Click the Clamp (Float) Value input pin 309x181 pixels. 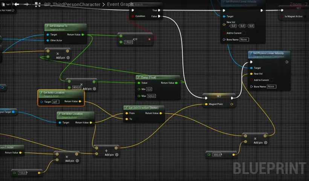(139, 83)
